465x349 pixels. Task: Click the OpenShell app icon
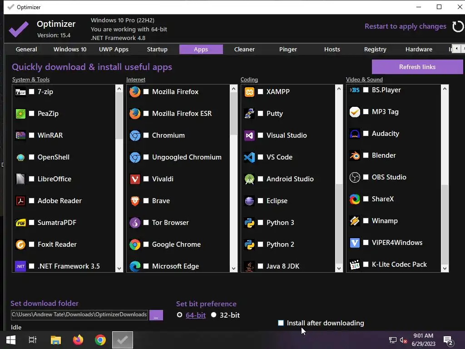coord(20,157)
